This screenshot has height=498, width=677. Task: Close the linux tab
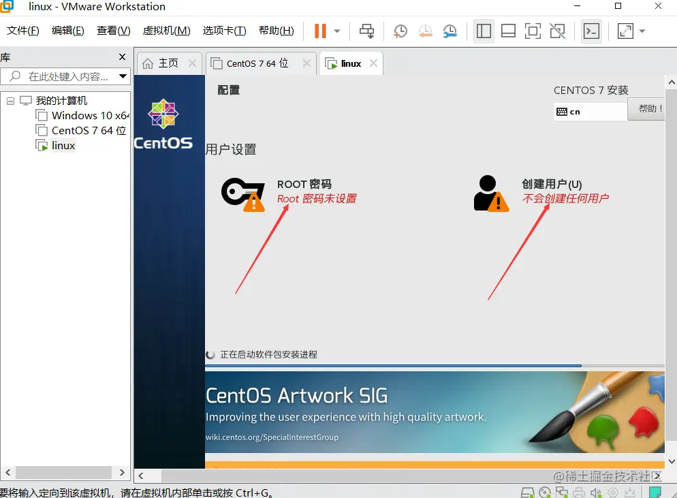(373, 63)
